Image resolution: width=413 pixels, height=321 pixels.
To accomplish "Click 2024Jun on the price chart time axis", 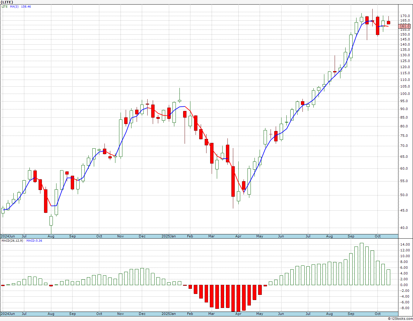I will [x=8, y=236].
